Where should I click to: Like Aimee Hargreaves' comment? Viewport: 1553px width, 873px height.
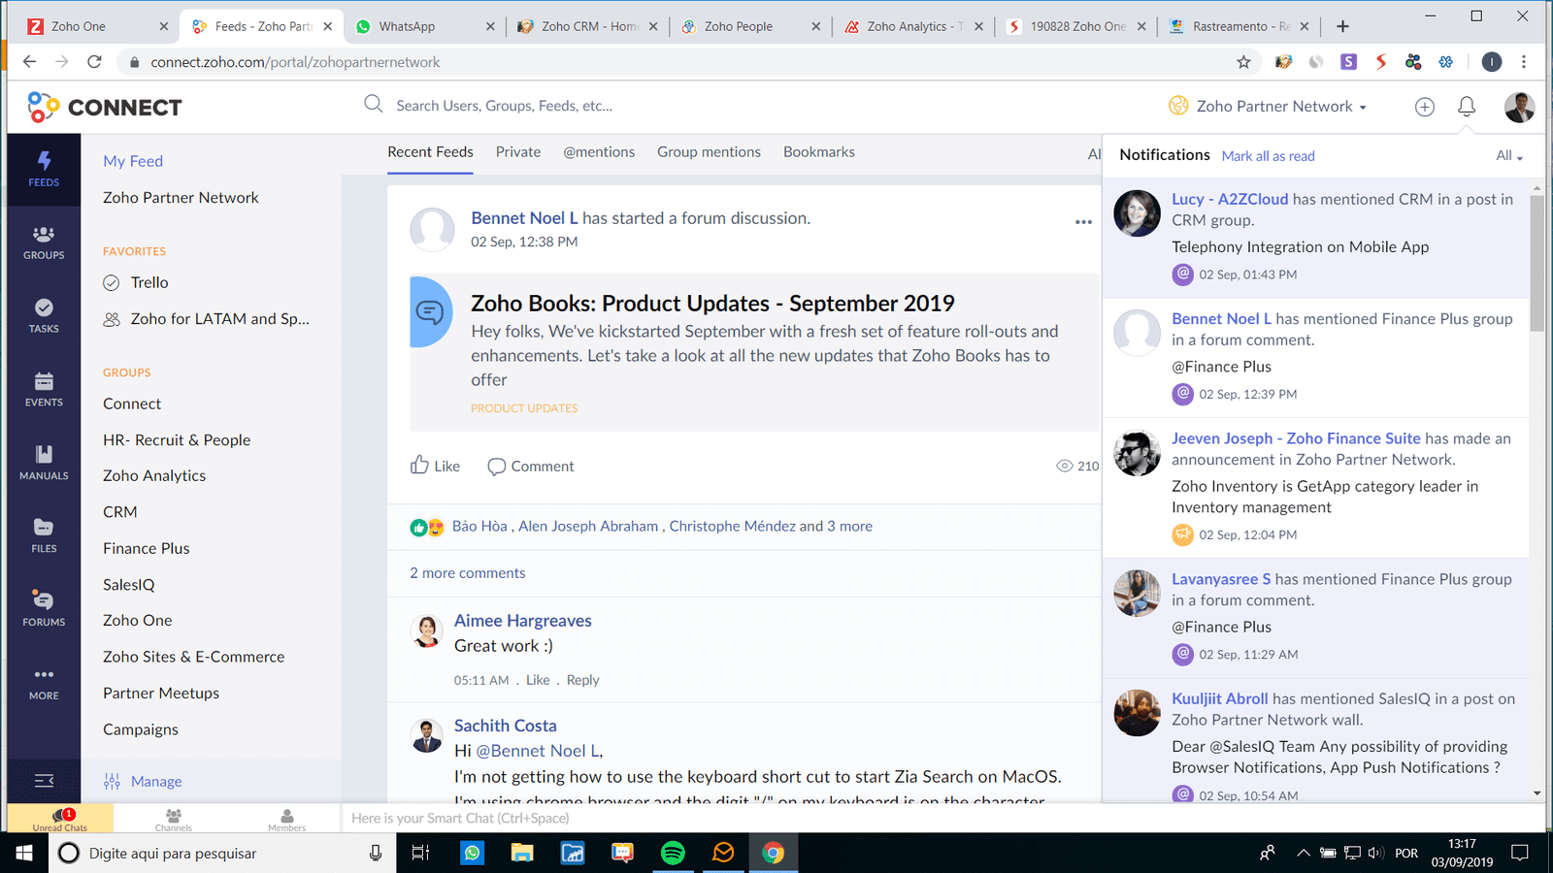[538, 680]
